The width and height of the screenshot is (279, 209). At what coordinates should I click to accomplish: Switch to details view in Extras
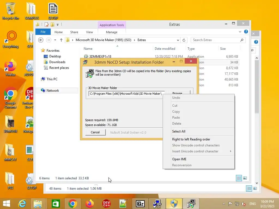click(x=239, y=178)
